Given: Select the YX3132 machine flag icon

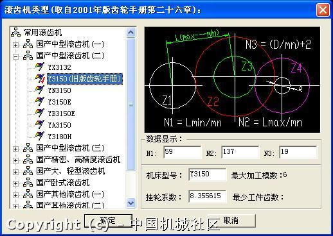Looking at the screenshot, I should click(40, 67).
